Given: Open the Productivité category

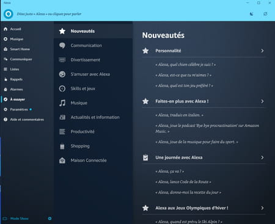Looking at the screenshot, I should pyautogui.click(x=94, y=132).
